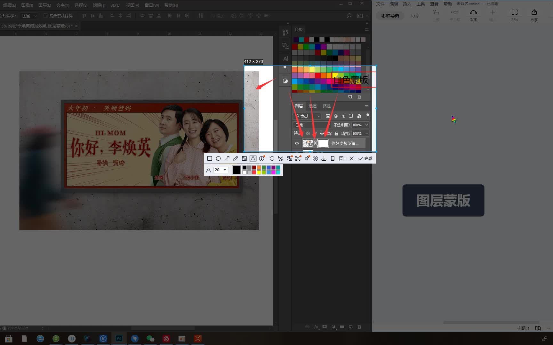Open the auto-select 图层 dropdown
The width and height of the screenshot is (553, 345).
[x=29, y=16]
